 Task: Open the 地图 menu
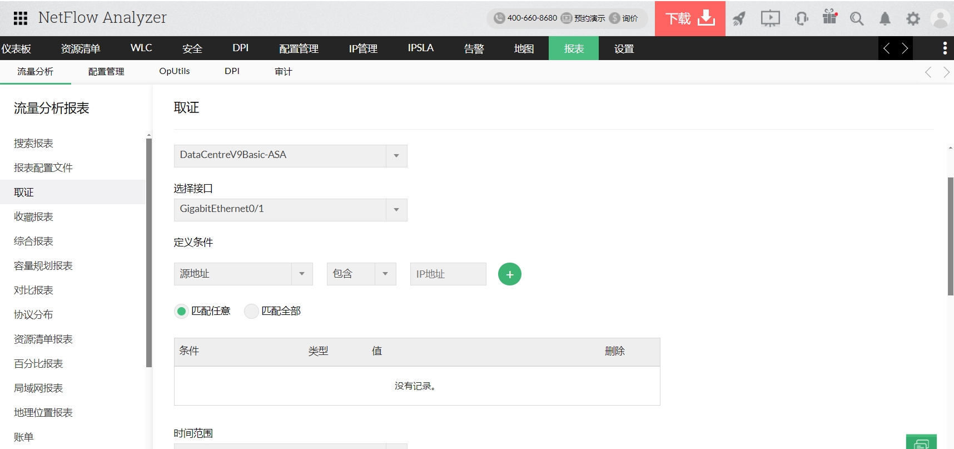tap(524, 48)
